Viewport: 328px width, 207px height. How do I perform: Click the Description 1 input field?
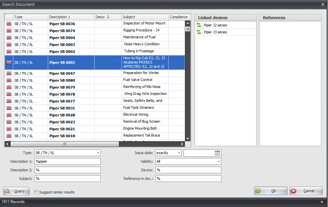pos(67,161)
